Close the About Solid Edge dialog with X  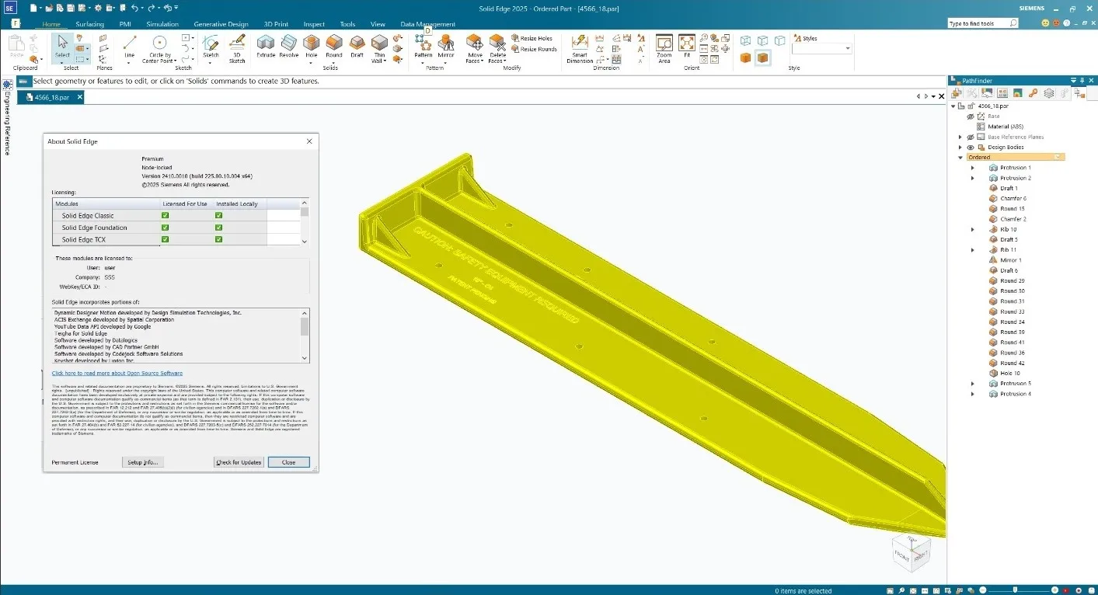point(309,141)
